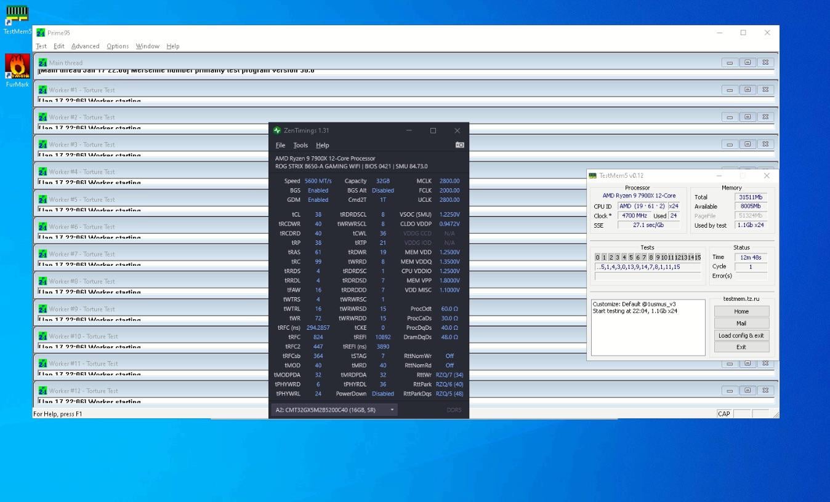The height and width of the screenshot is (502, 830).
Task: Click the Prime95 icon in its title bar
Action: point(41,33)
